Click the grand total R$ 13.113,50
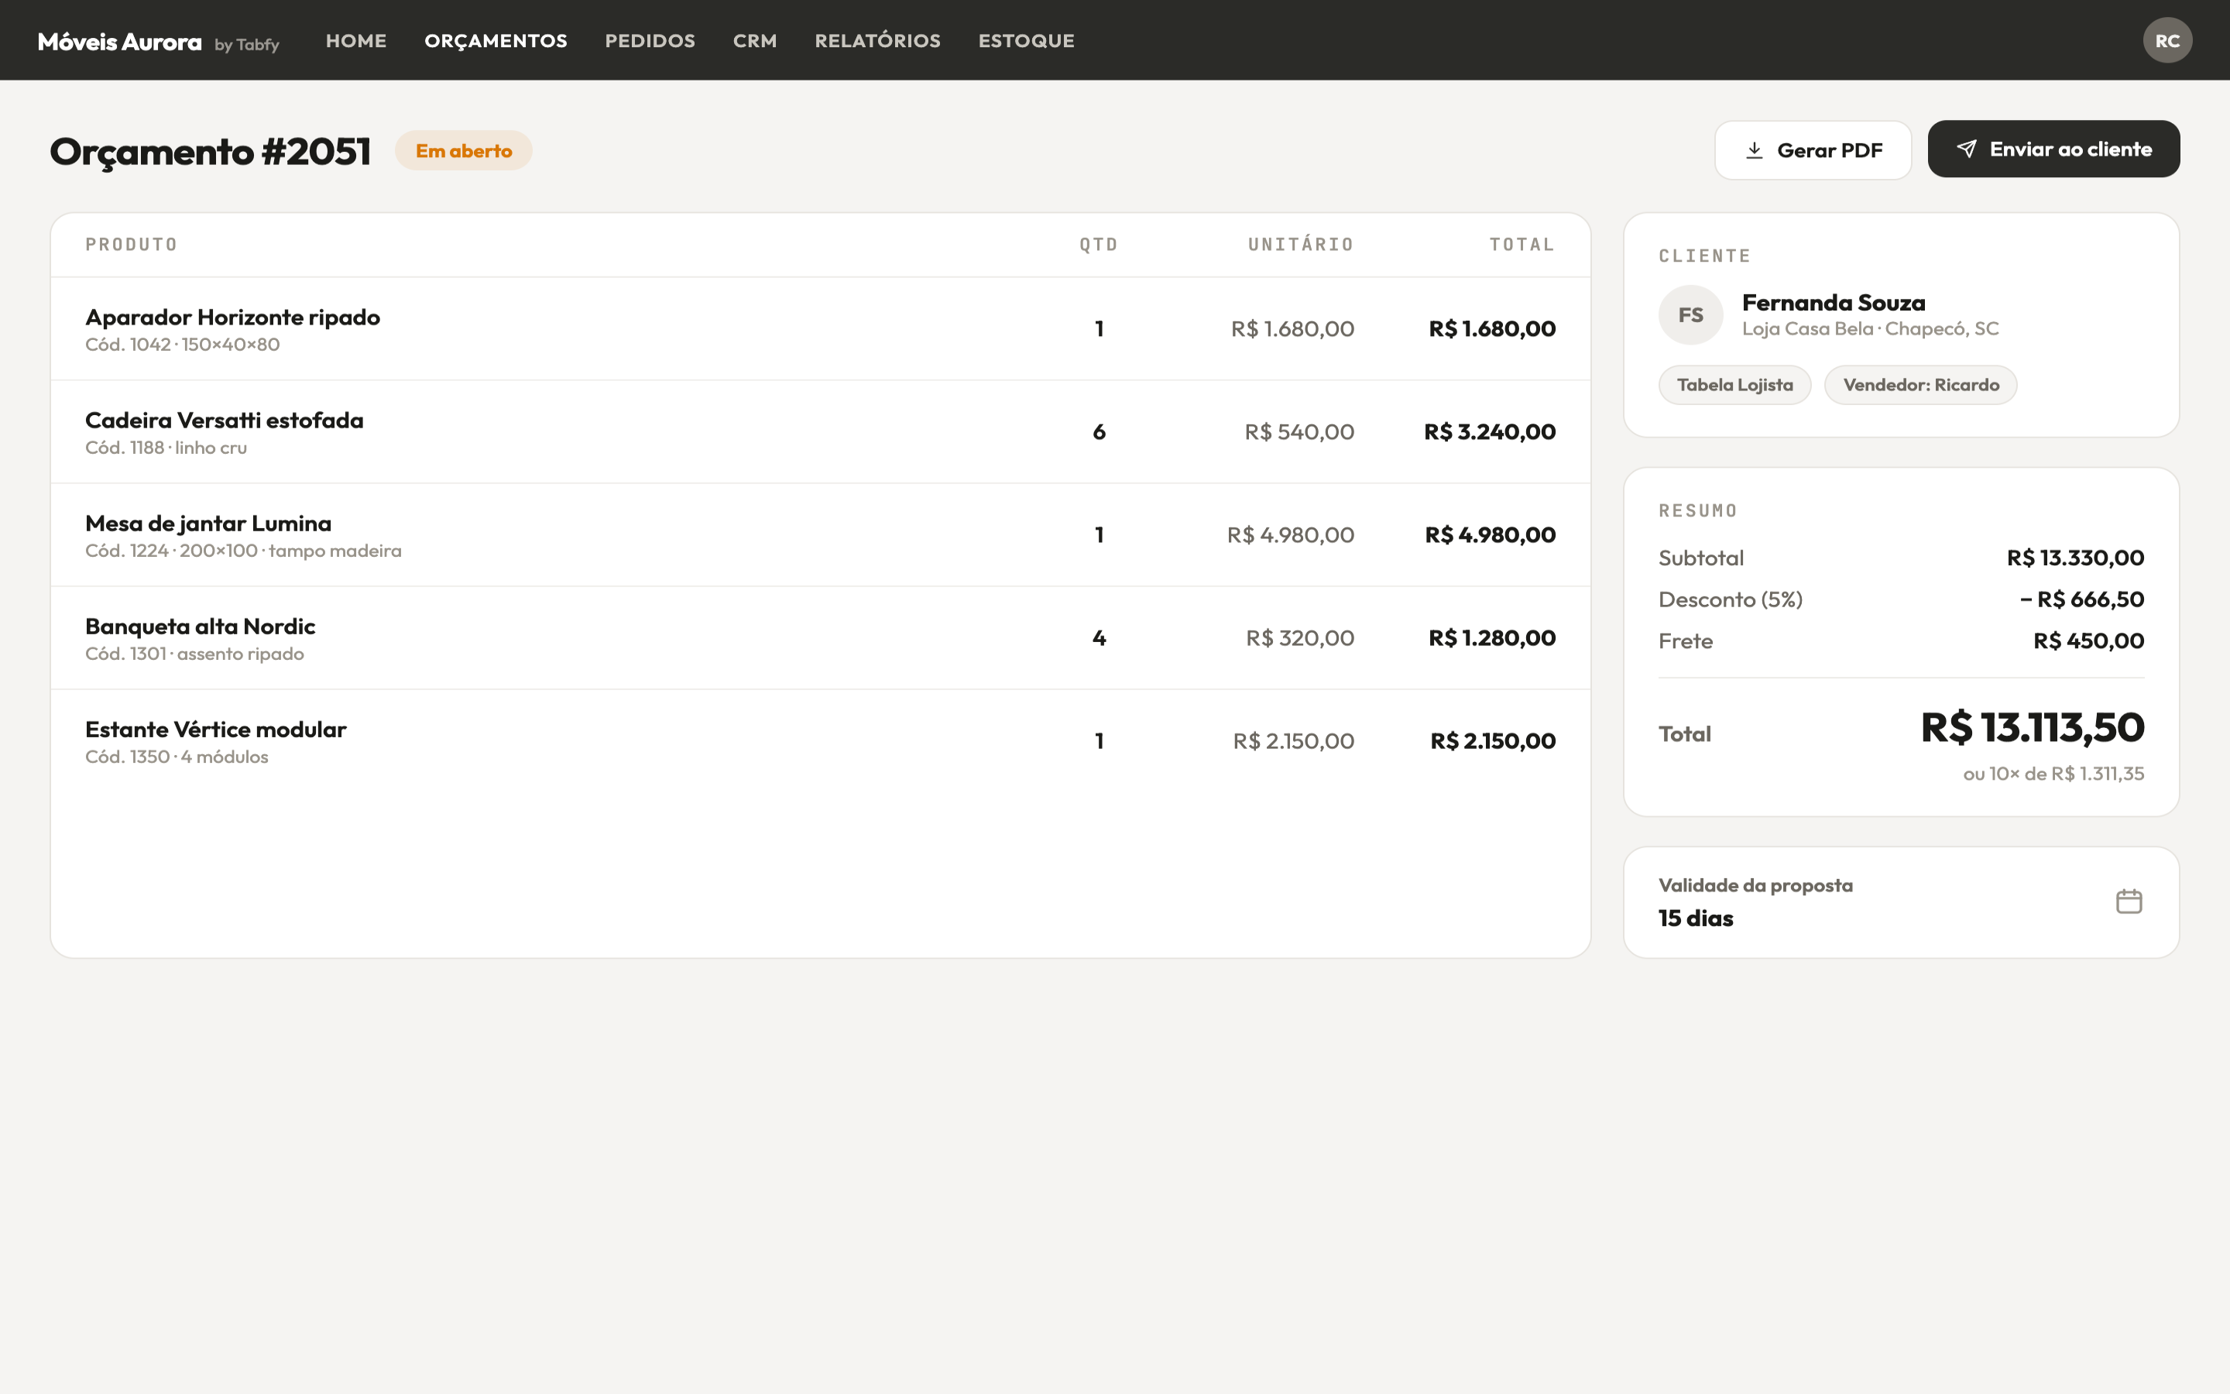 2032,727
